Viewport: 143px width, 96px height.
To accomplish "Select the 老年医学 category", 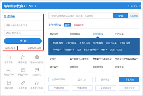I will 54,67.
